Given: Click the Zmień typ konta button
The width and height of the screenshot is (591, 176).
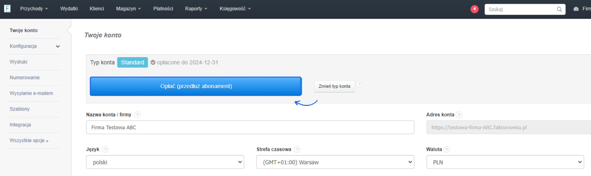Looking at the screenshot, I should click(x=334, y=86).
